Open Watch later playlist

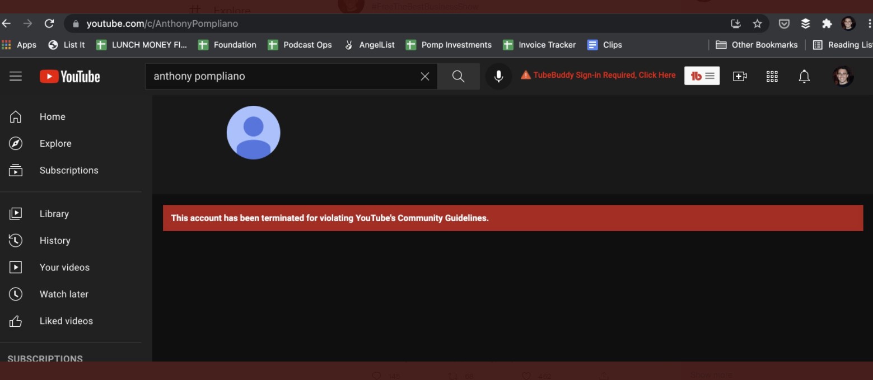(x=63, y=294)
